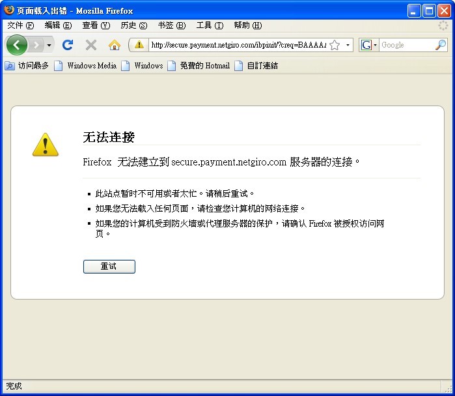Reload the page with the blue refresh icon
The height and width of the screenshot is (396, 455).
(x=67, y=45)
